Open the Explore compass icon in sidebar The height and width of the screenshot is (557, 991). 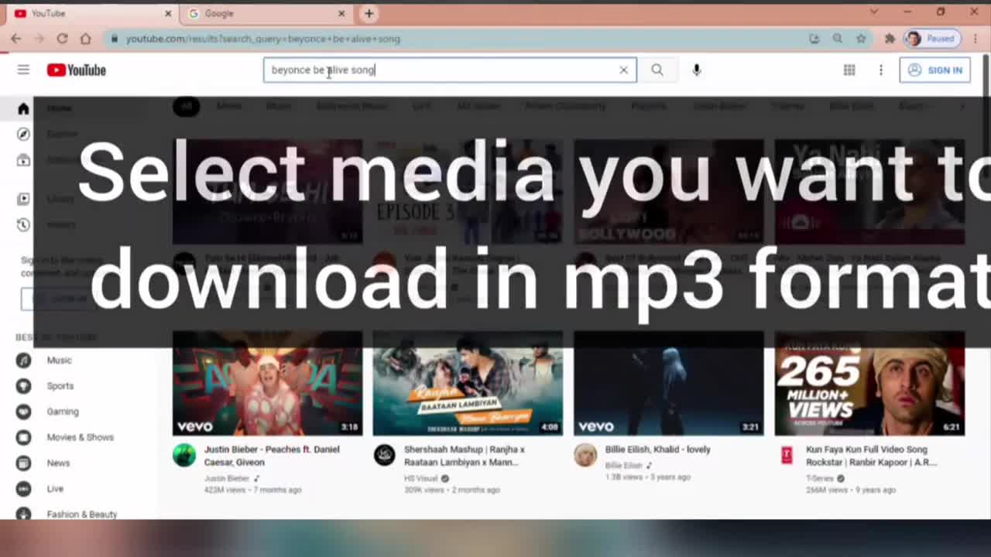coord(23,134)
